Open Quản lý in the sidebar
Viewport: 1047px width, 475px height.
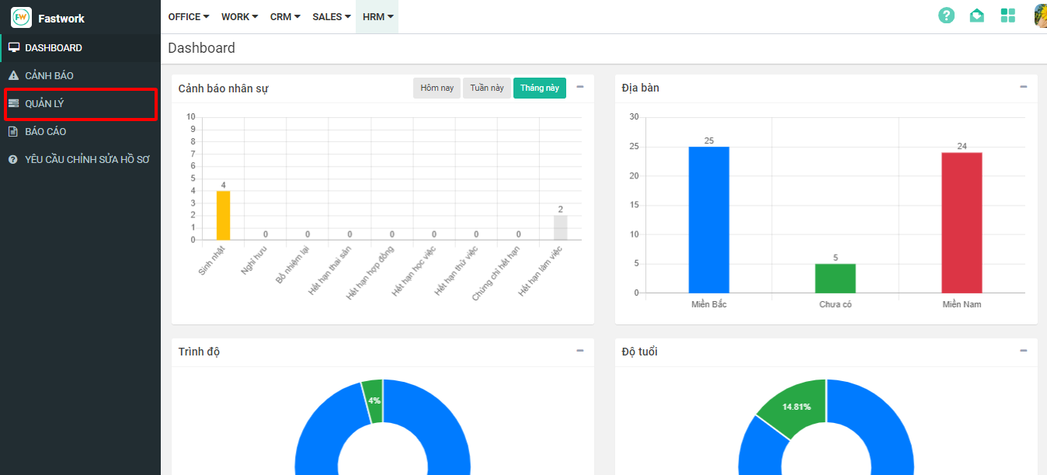44,104
